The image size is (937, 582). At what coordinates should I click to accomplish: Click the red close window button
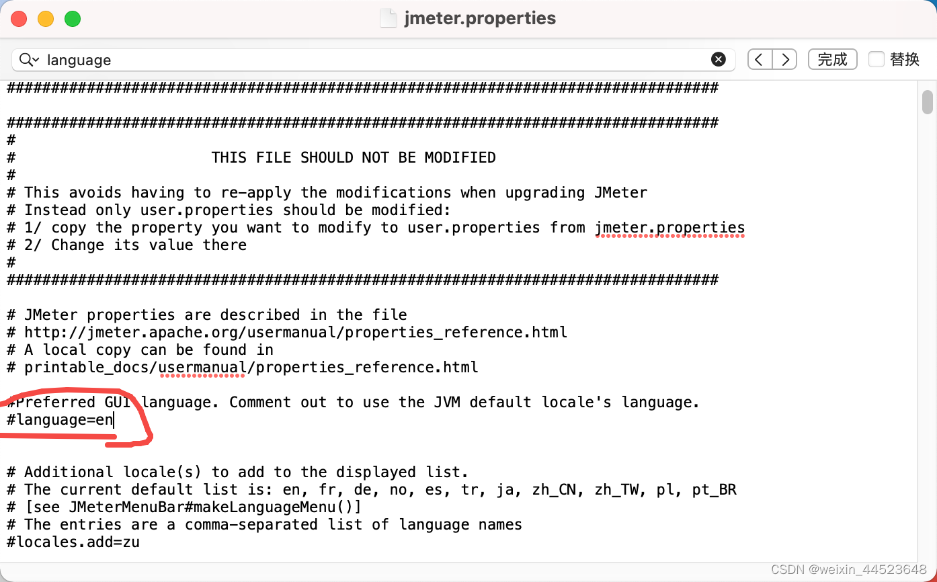(19, 19)
